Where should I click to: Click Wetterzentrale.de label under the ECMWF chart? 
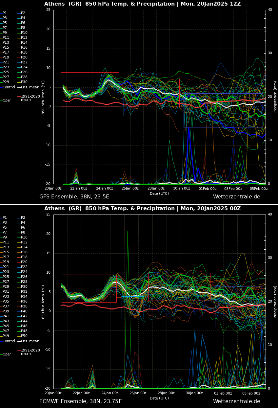click(237, 401)
